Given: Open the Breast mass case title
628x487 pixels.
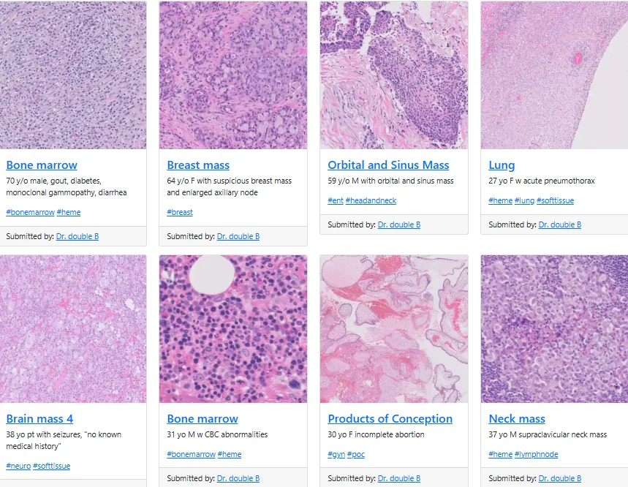Looking at the screenshot, I should [x=198, y=165].
